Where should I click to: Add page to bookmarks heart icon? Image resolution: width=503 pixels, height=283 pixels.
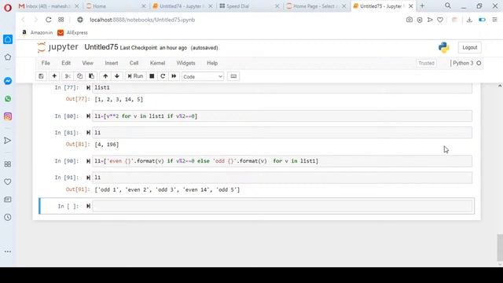click(440, 20)
